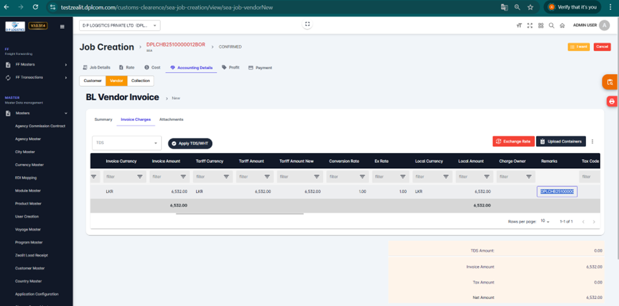619x306 pixels.
Task: Click the red print floating button
Action: click(x=612, y=102)
